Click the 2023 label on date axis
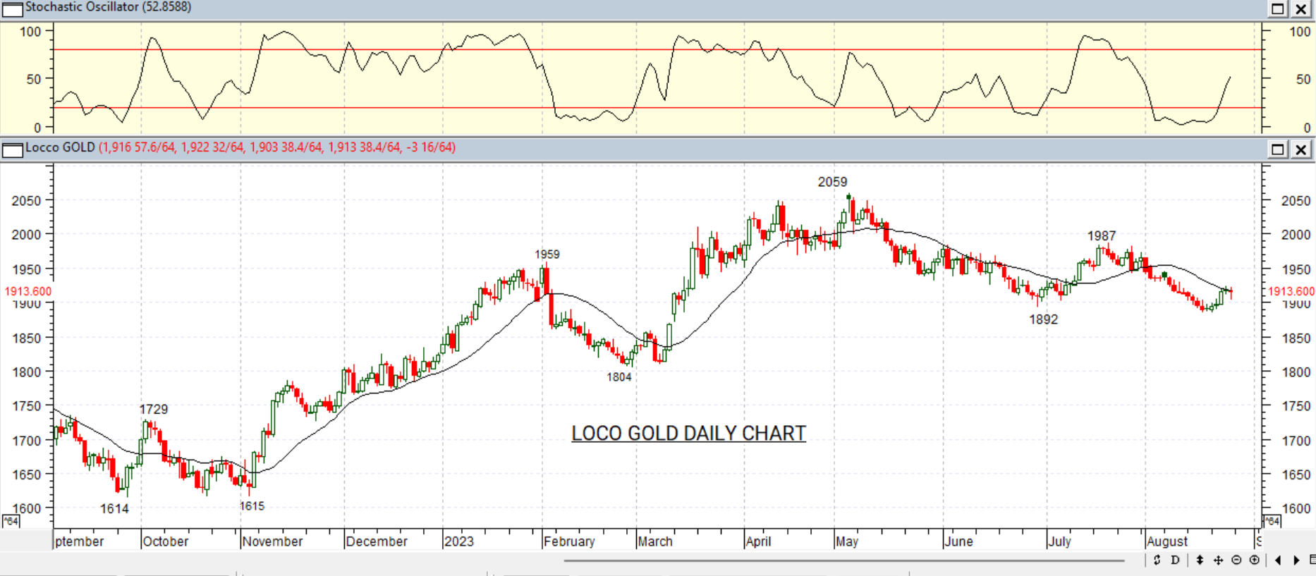This screenshot has height=576, width=1316. click(459, 541)
